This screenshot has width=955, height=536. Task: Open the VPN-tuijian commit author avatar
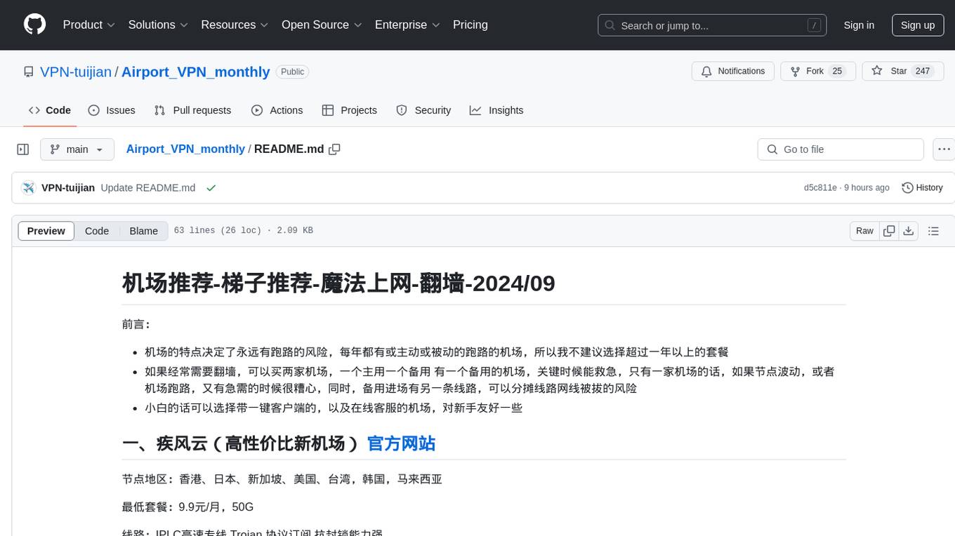tap(29, 188)
